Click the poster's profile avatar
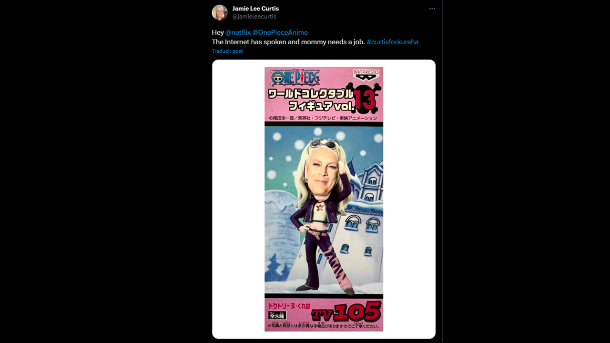Screen dimensions: 610x343 [x=220, y=12]
